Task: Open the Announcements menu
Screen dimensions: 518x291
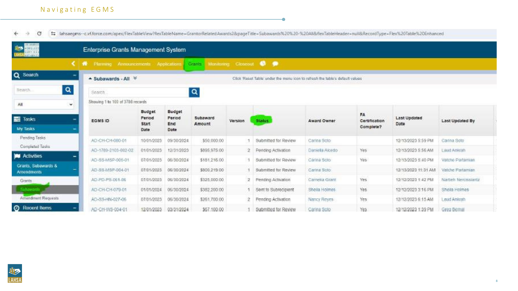Action: point(134,64)
